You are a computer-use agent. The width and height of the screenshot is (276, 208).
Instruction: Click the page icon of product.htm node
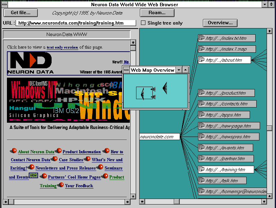(202, 92)
